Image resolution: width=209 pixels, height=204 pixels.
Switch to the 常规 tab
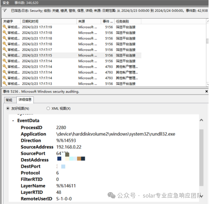coord(9,100)
